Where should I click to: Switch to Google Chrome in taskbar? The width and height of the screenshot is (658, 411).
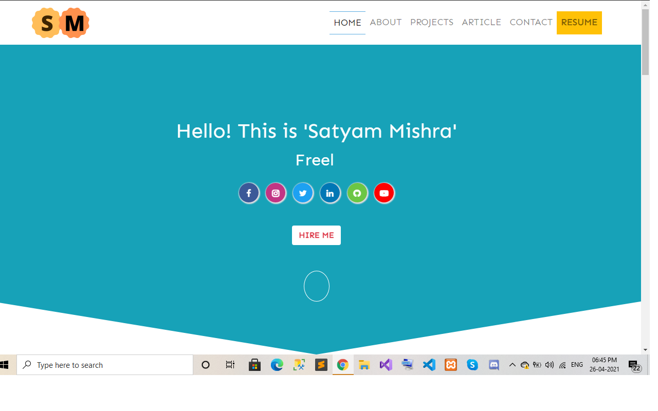343,365
